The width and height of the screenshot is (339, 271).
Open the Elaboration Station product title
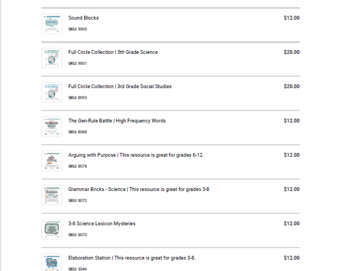click(x=132, y=258)
